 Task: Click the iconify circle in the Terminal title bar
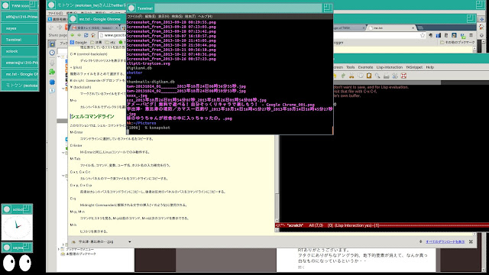tap(131, 8)
